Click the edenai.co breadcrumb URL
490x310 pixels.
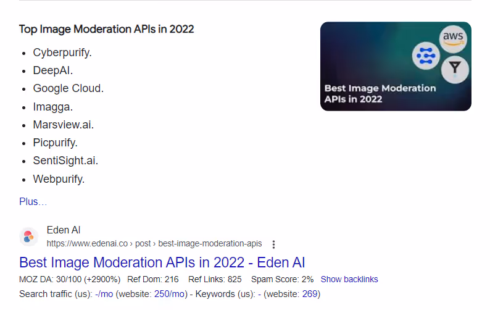154,244
